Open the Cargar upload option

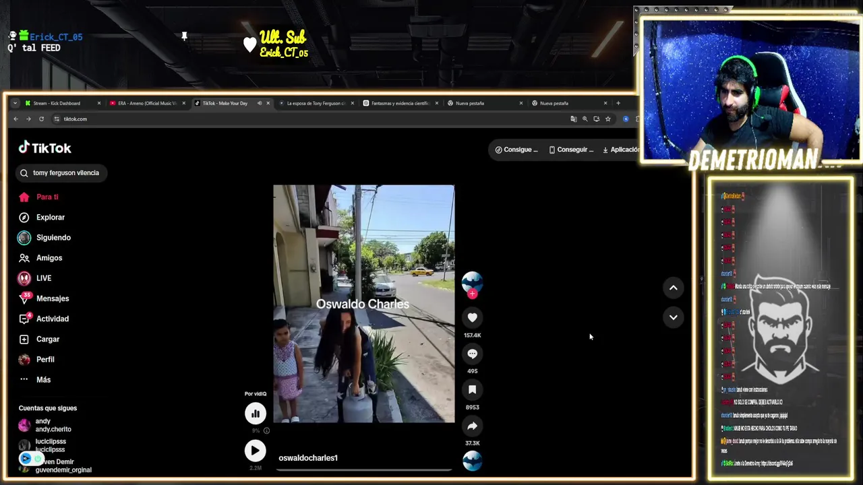click(x=39, y=339)
